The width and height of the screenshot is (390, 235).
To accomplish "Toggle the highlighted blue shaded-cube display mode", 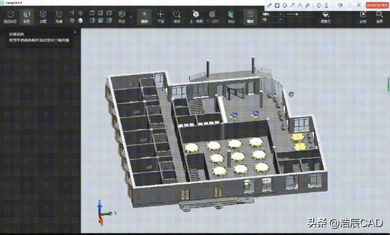I will point(26,16).
